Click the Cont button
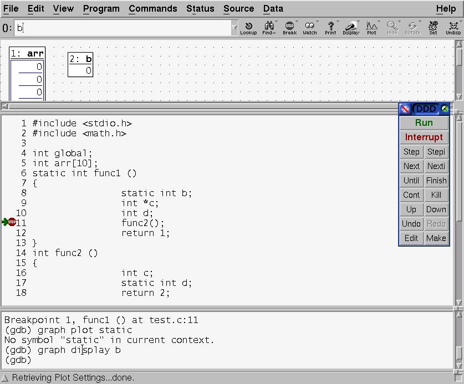 (411, 195)
